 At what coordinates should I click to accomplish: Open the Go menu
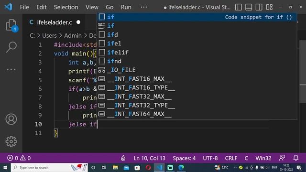[x=109, y=7]
